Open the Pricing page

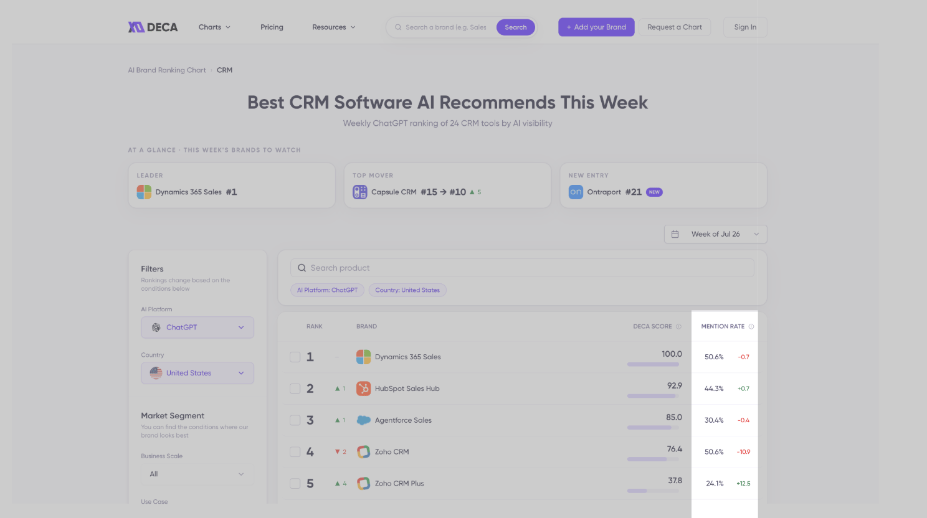272,27
